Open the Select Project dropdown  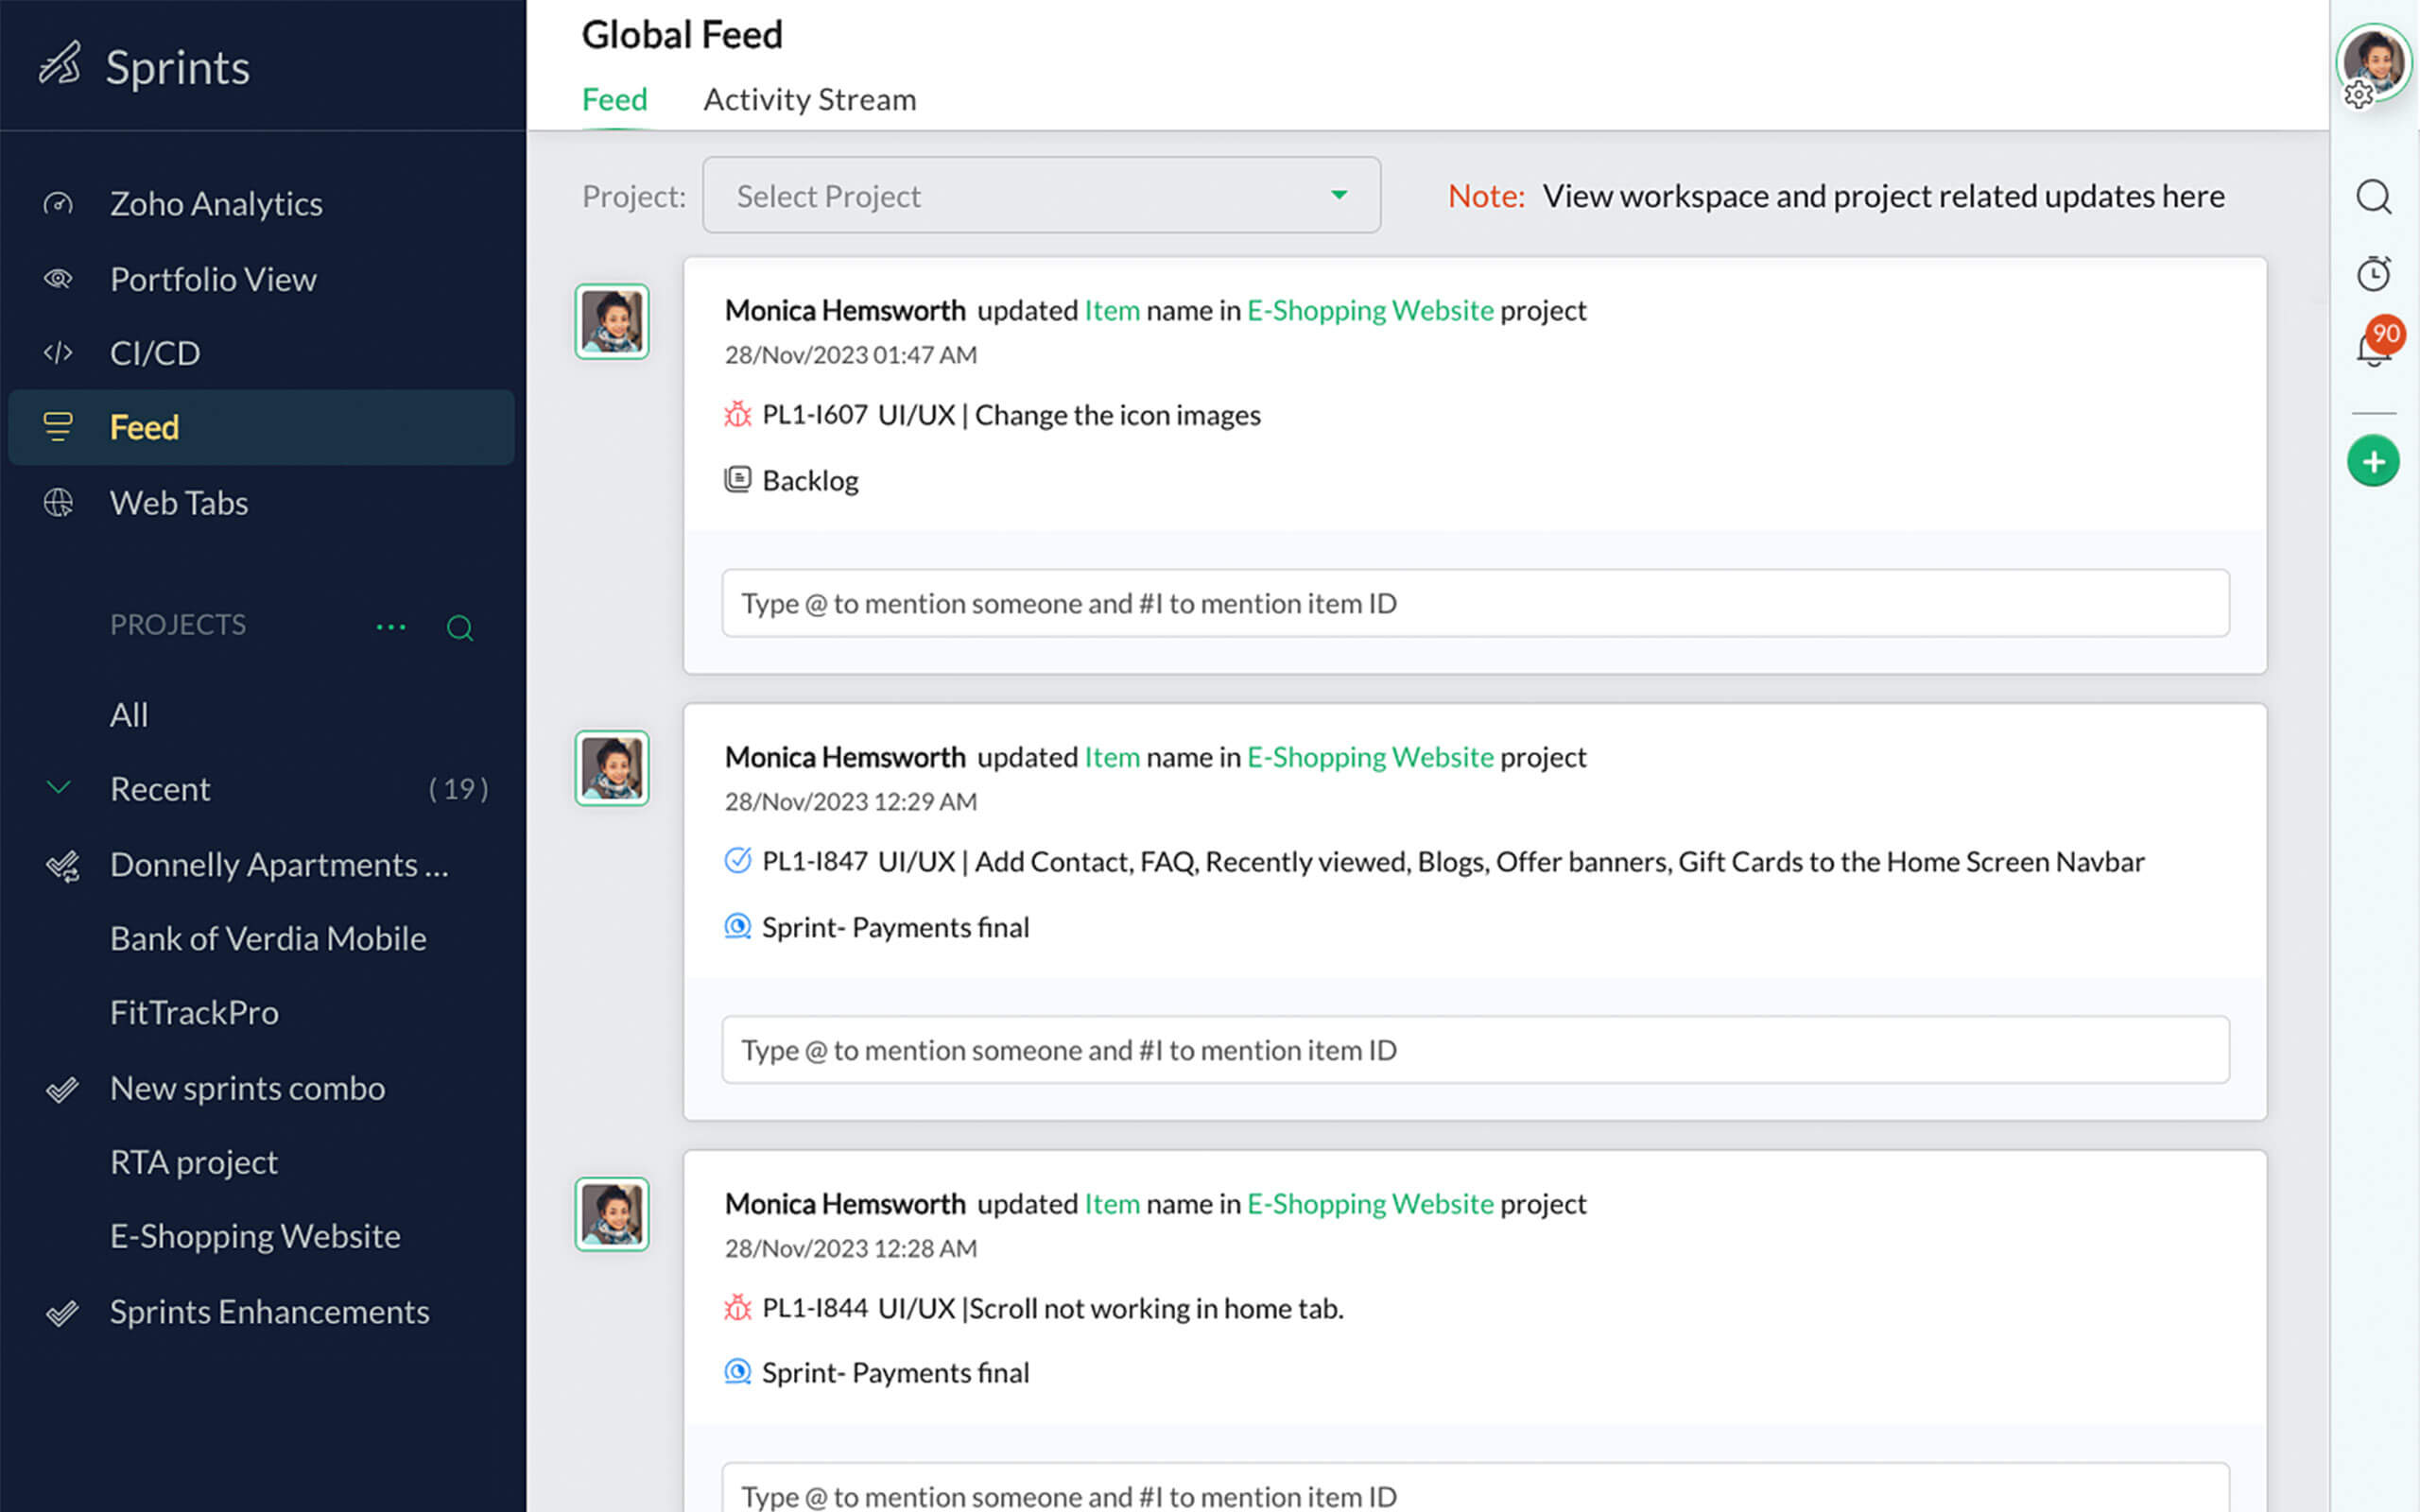click(x=1040, y=195)
